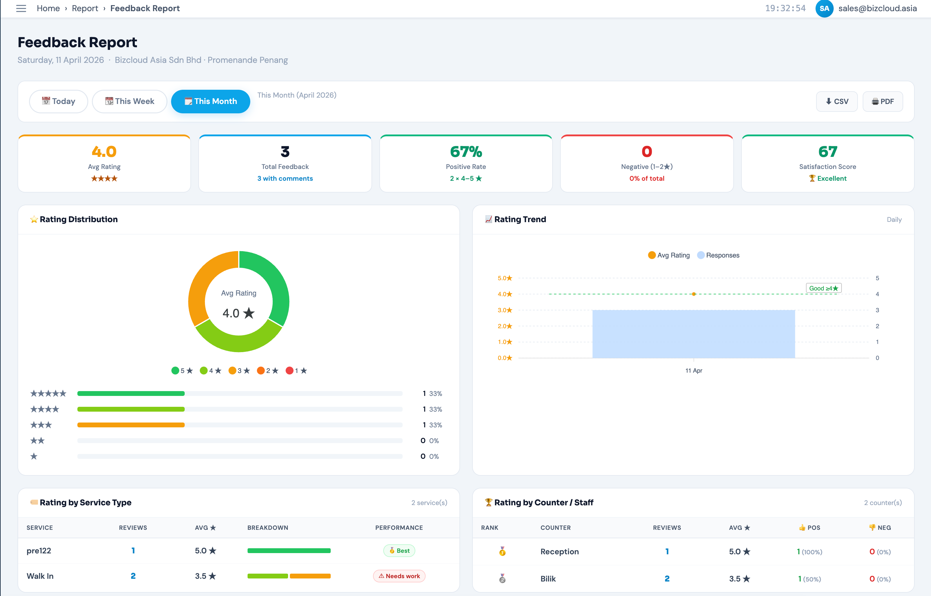The width and height of the screenshot is (931, 596).
Task: Open the '3 with comments' link
Action: click(x=285, y=178)
